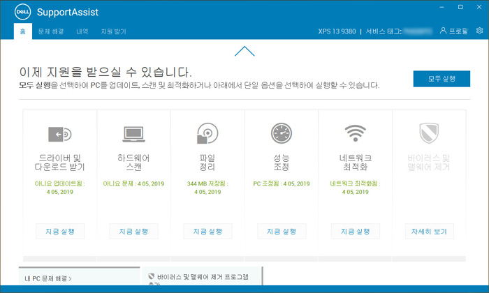489x293 pixels.
Task: Switch to the 홈 tab
Action: 23,31
